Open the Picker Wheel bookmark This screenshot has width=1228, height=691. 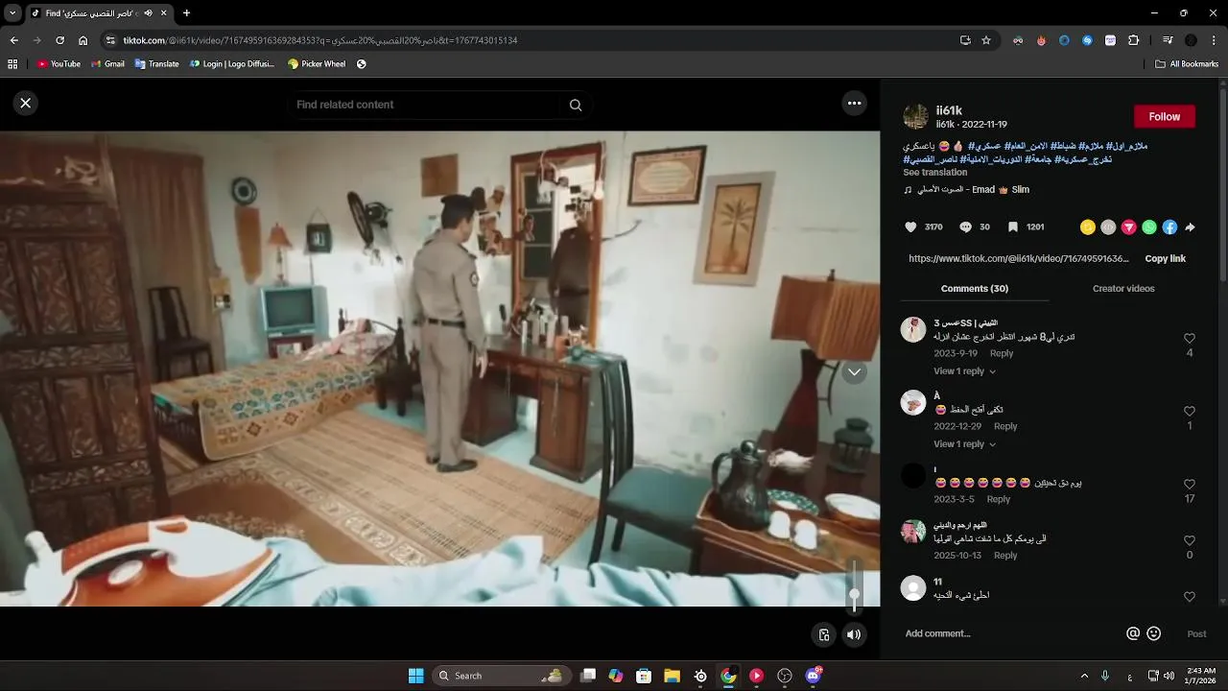317,64
